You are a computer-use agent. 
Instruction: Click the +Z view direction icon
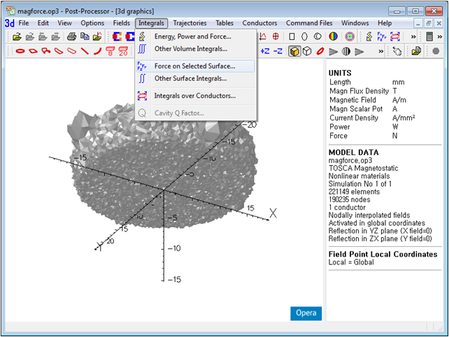point(266,51)
